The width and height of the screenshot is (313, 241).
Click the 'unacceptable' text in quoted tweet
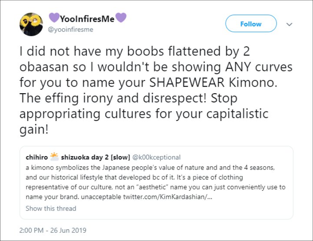[101, 197]
